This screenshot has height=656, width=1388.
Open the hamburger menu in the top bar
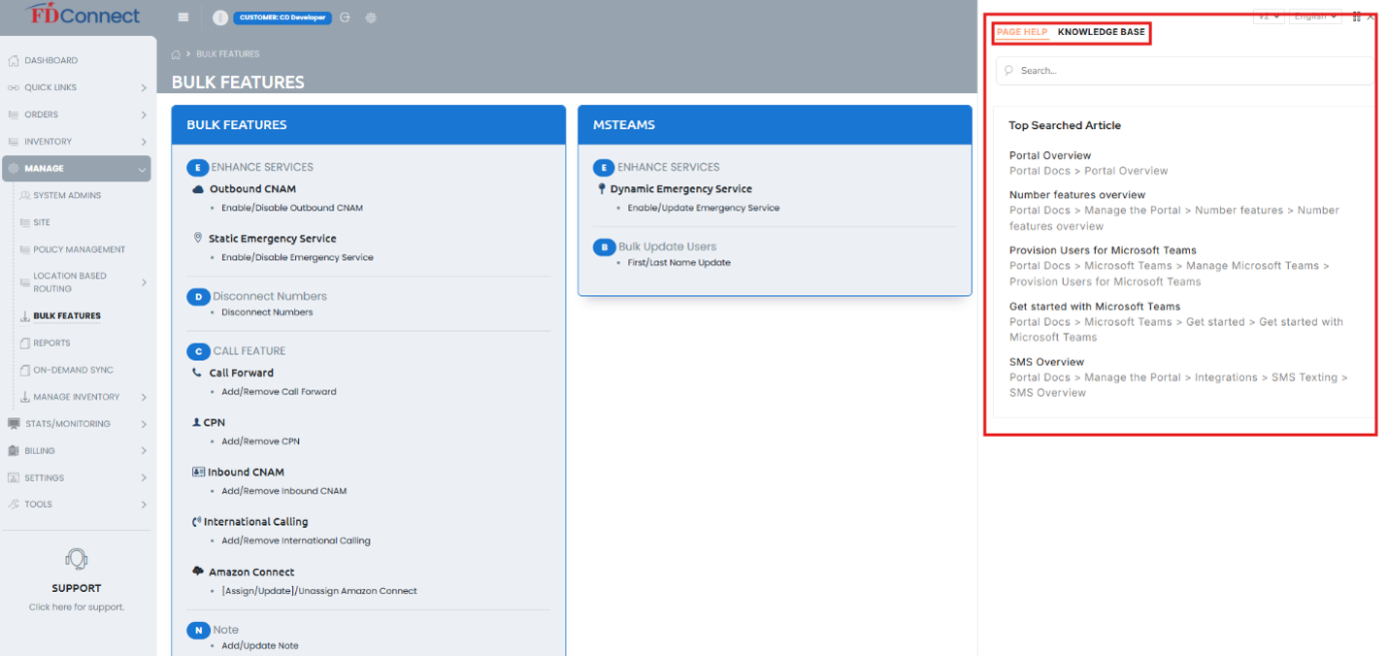(x=183, y=17)
